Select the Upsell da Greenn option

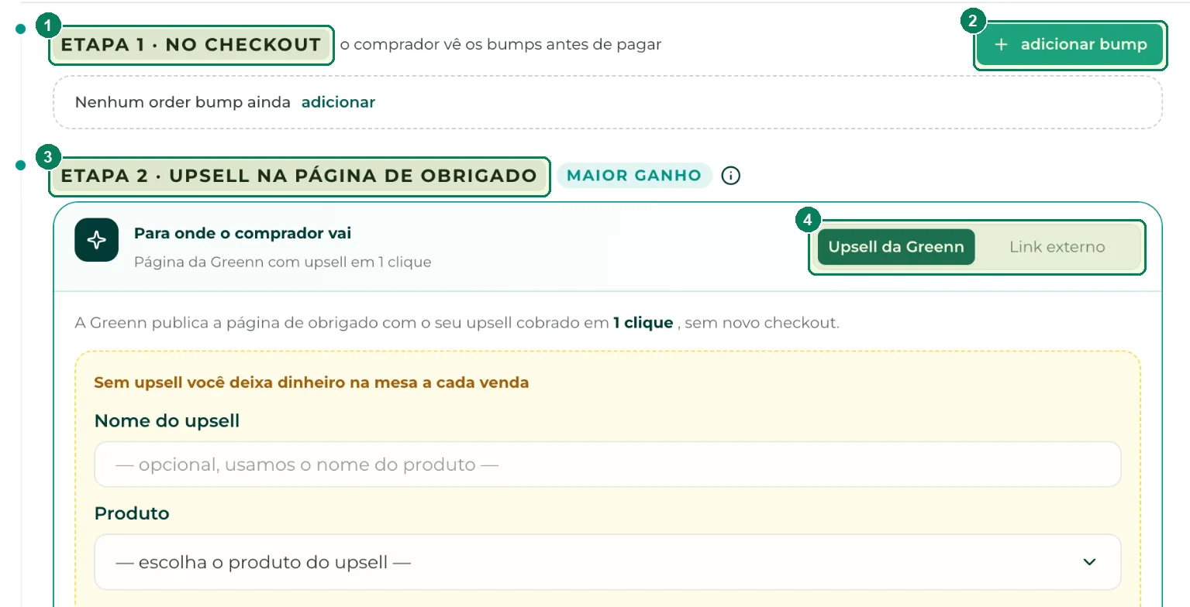[895, 247]
